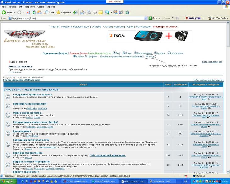Open Поздравления, приветствия, фа-фа! forum

tap(35, 122)
